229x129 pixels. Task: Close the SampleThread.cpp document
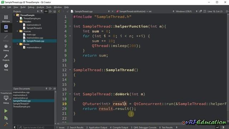coord(113,11)
